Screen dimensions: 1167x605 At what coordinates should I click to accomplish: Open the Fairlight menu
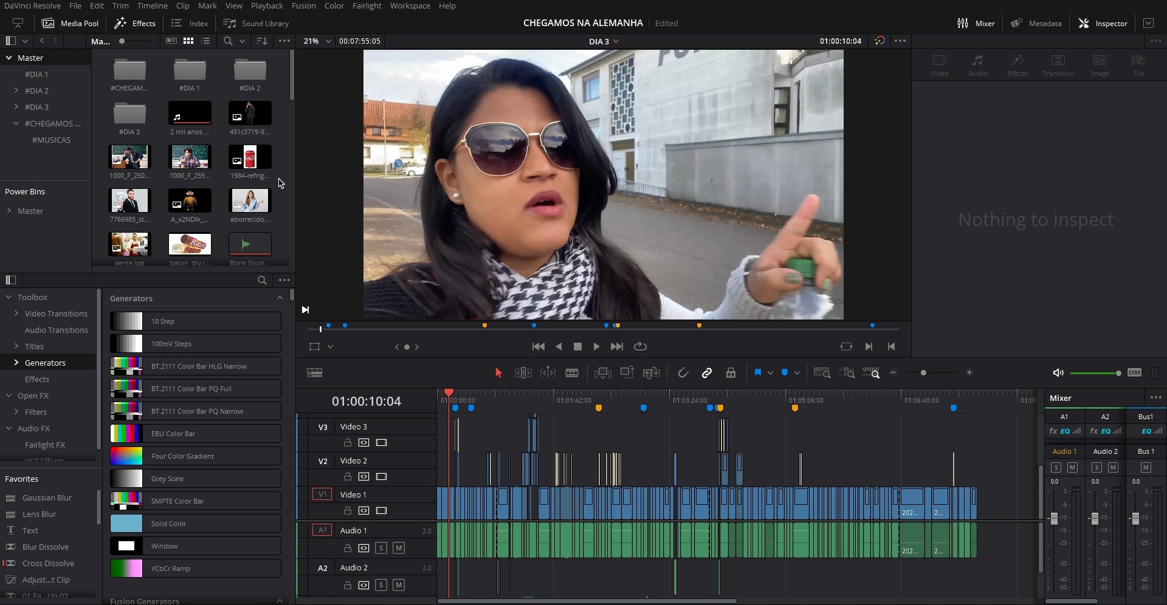tap(367, 5)
